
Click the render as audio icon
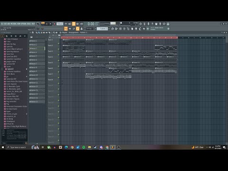[x=160, y=24]
